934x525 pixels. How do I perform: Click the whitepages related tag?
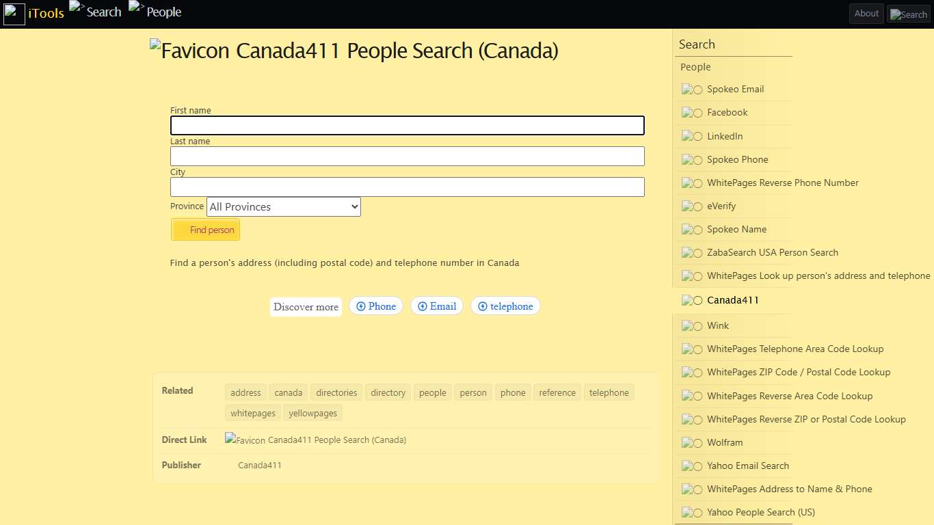(x=252, y=413)
